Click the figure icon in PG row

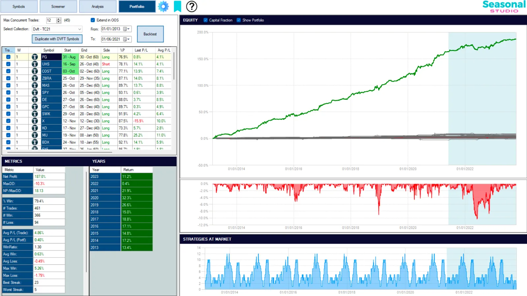point(35,57)
